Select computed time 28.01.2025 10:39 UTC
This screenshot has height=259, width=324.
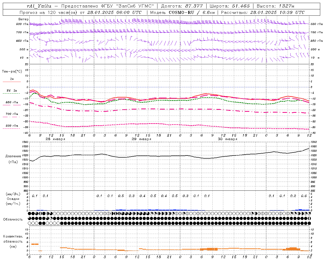[x=277, y=12]
